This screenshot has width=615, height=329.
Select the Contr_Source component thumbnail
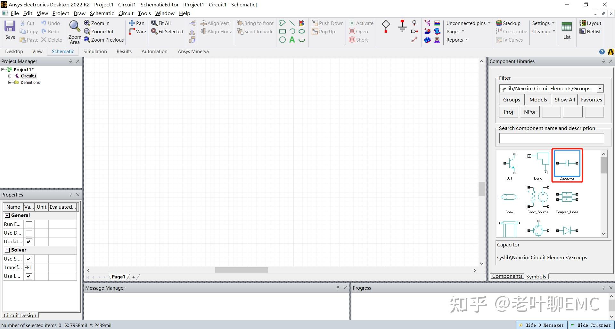[x=538, y=200]
